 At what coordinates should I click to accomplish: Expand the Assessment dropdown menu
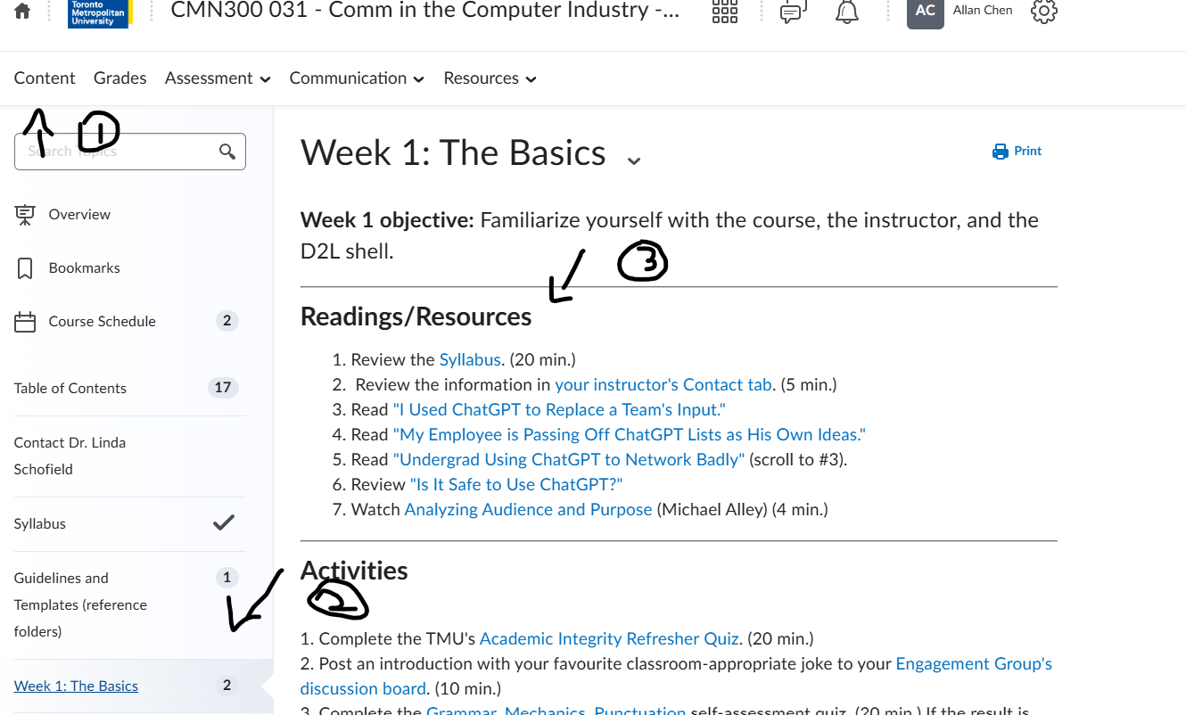[218, 78]
